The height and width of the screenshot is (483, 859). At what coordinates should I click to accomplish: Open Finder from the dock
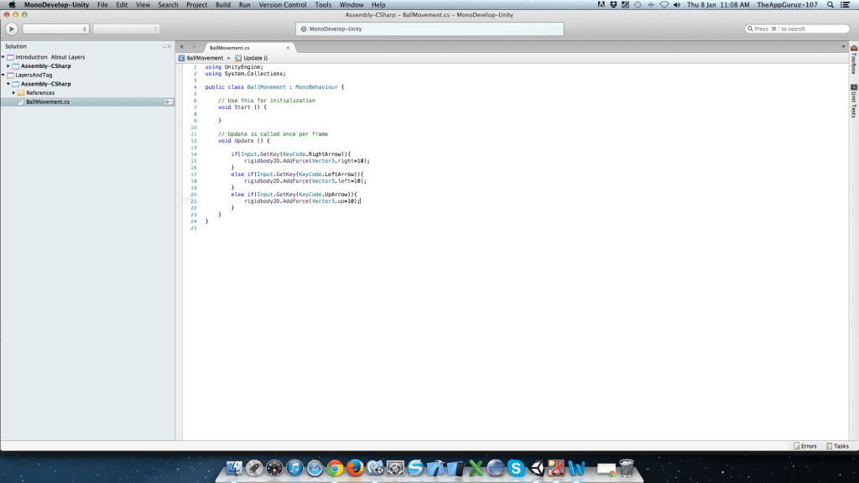[x=234, y=468]
